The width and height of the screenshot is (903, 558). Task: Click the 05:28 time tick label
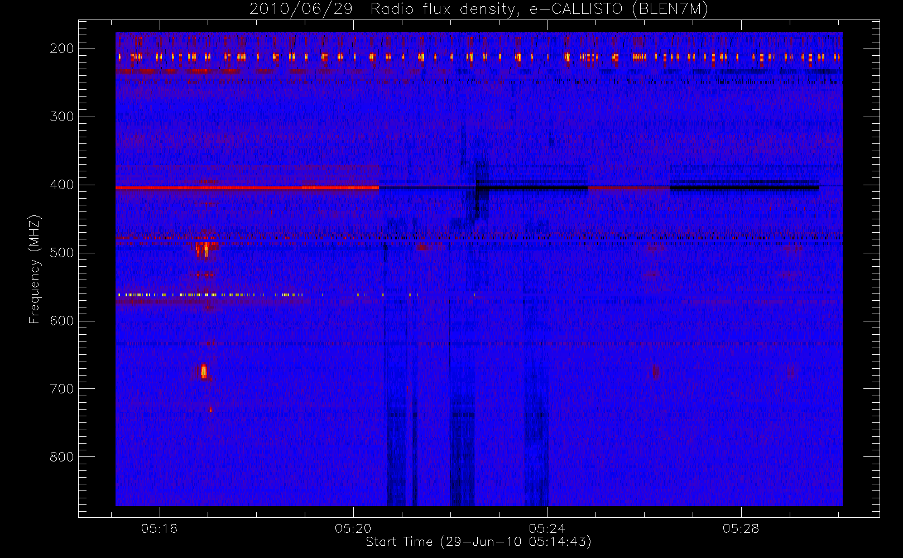point(741,528)
